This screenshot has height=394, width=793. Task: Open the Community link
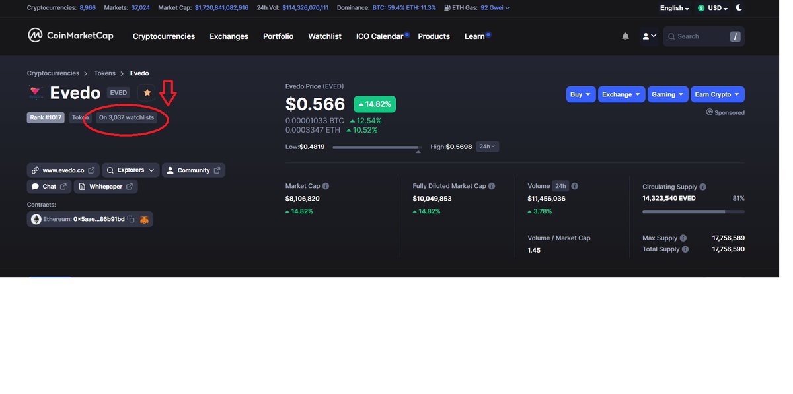coord(194,170)
